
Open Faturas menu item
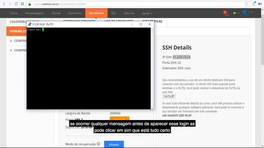(x=129, y=13)
